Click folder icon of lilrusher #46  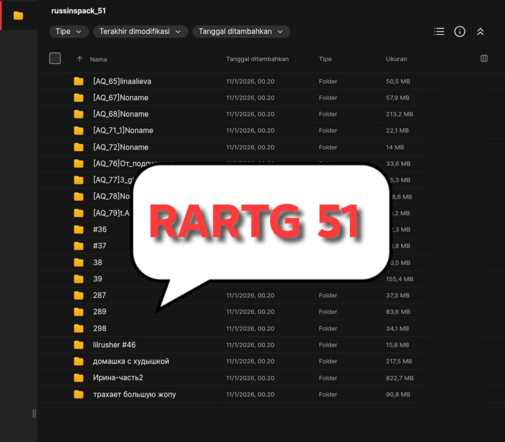click(79, 345)
